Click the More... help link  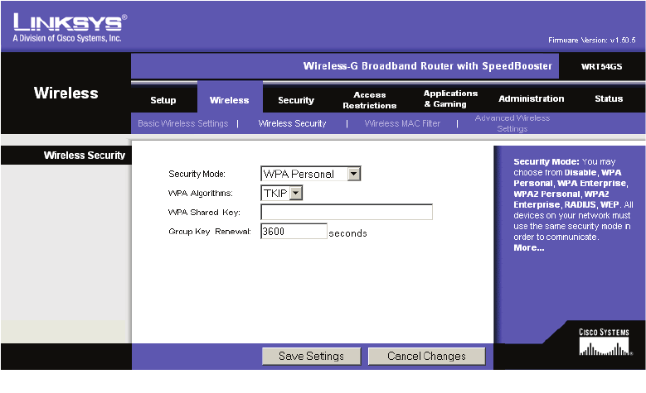pos(528,248)
